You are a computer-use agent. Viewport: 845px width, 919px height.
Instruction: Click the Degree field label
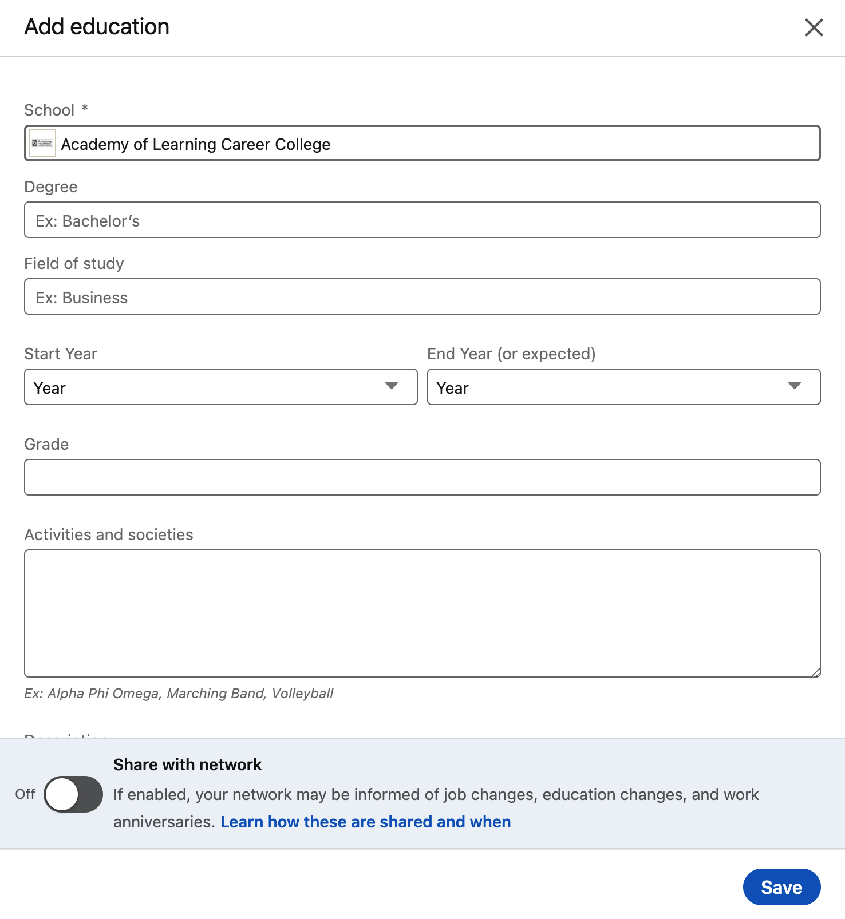(51, 187)
